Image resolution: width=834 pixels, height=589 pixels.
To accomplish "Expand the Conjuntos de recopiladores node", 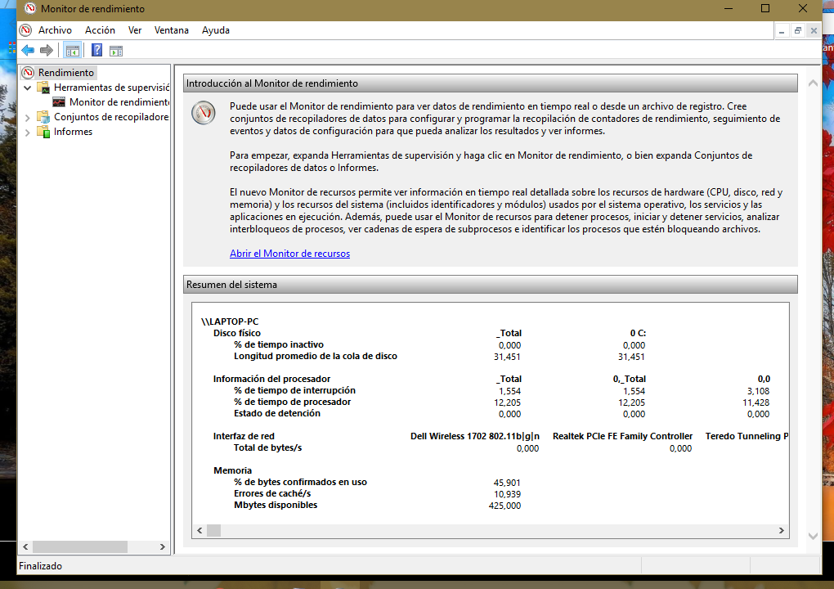I will (28, 118).
